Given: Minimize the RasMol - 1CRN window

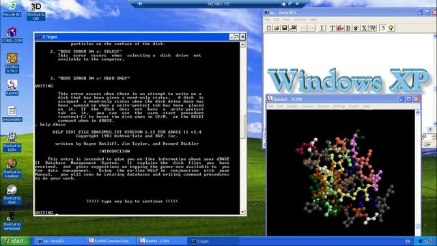Looking at the screenshot, I should (x=401, y=99).
